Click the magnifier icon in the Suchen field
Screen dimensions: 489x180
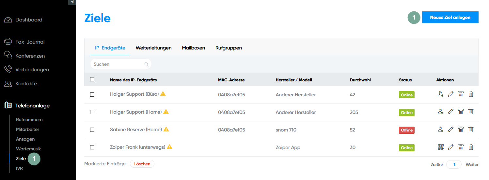[x=147, y=64]
